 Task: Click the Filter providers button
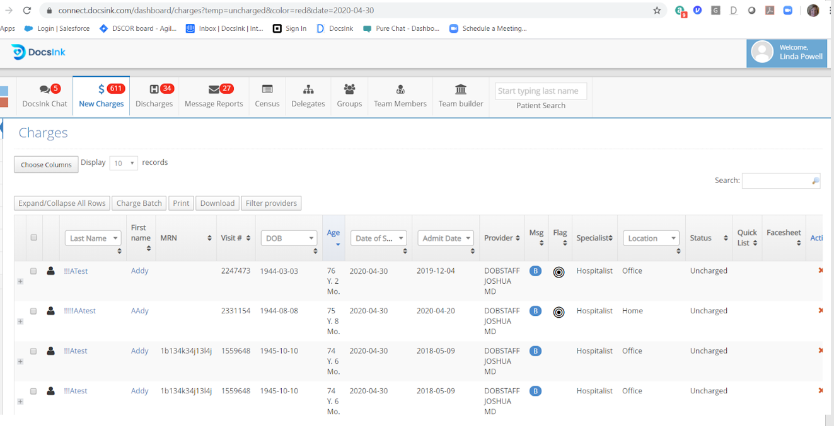(271, 203)
